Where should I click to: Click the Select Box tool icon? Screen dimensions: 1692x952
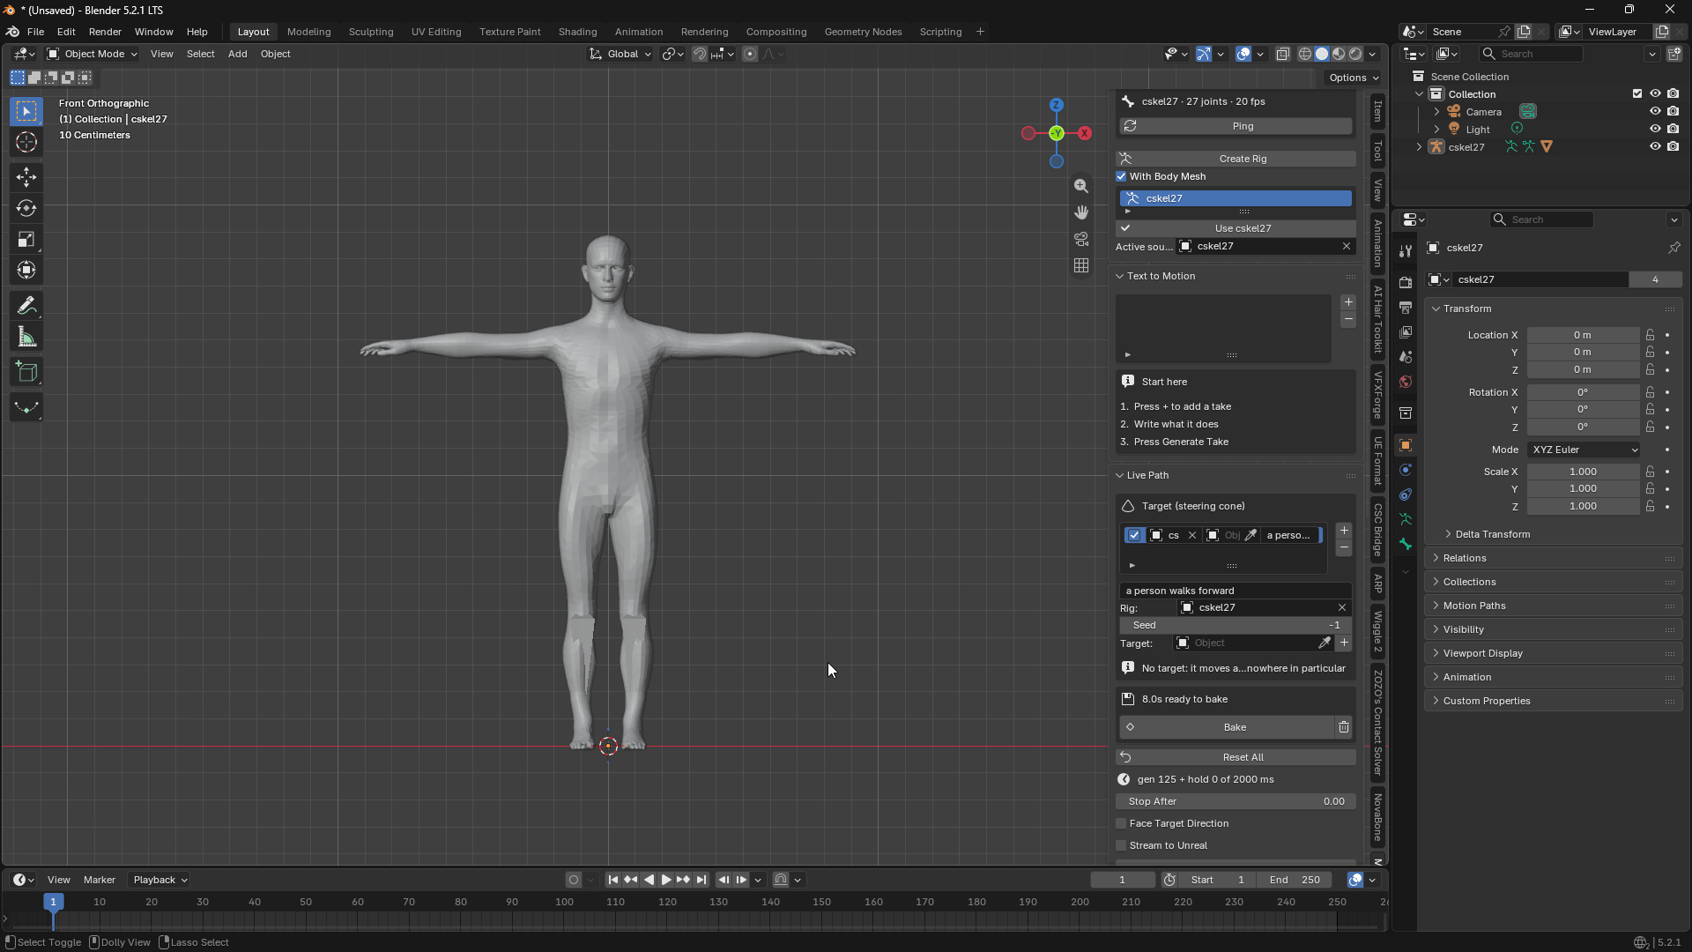click(x=26, y=111)
